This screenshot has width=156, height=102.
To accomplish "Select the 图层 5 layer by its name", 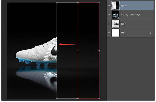I will pyautogui.click(x=123, y=24).
